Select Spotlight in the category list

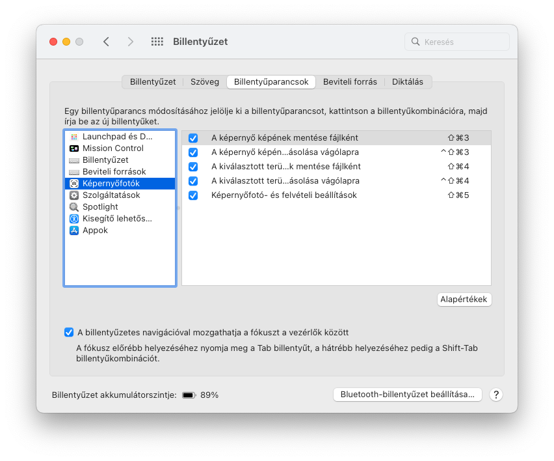[120, 206]
